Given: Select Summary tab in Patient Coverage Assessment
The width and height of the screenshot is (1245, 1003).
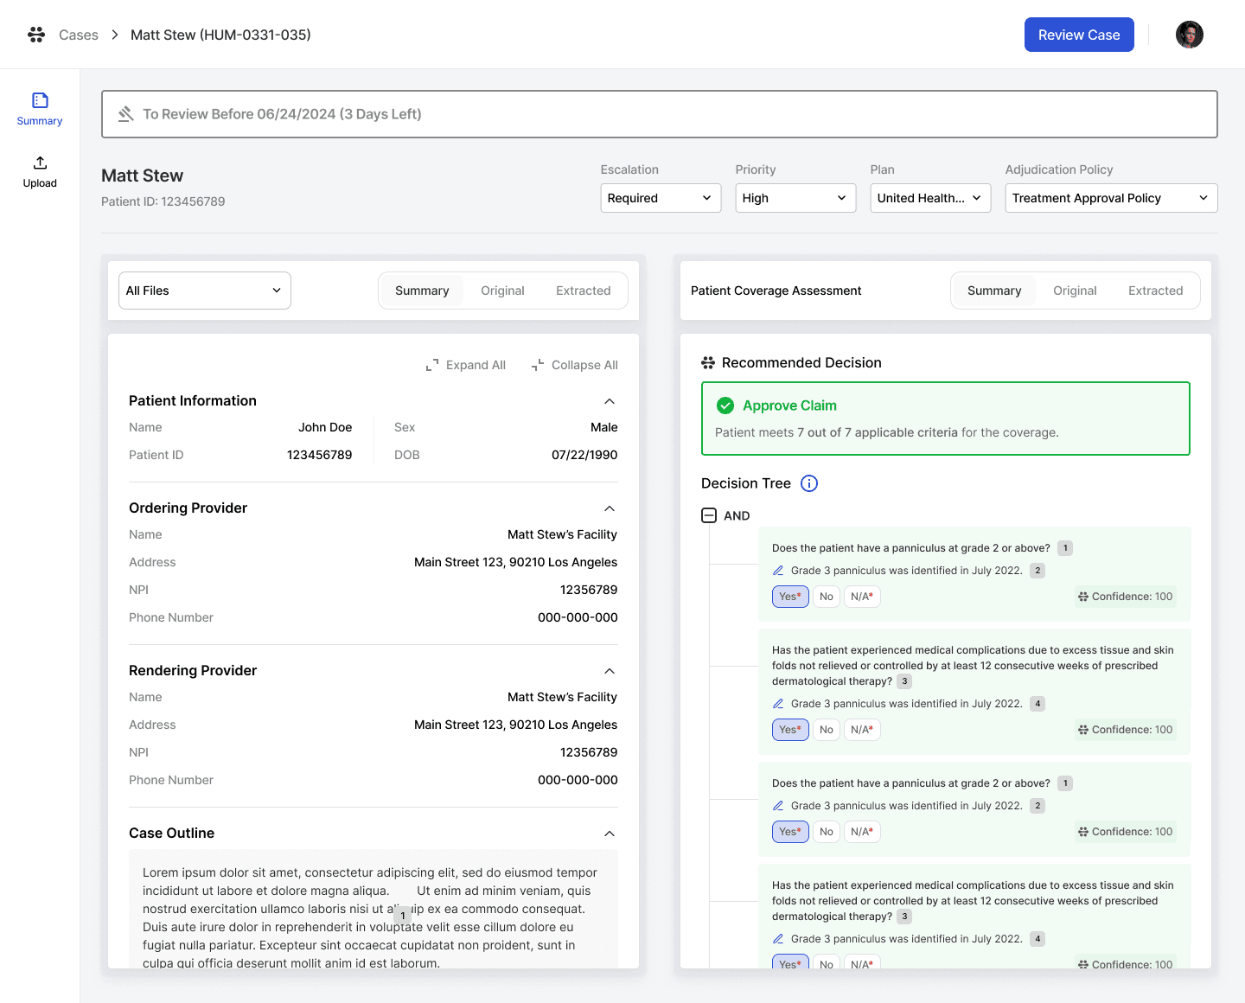Looking at the screenshot, I should [x=994, y=291].
